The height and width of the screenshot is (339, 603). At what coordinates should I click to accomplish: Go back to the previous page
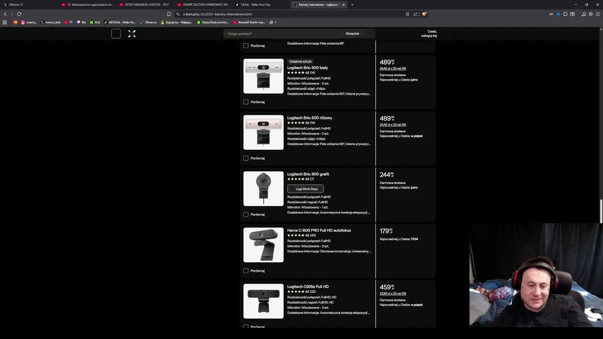5,14
